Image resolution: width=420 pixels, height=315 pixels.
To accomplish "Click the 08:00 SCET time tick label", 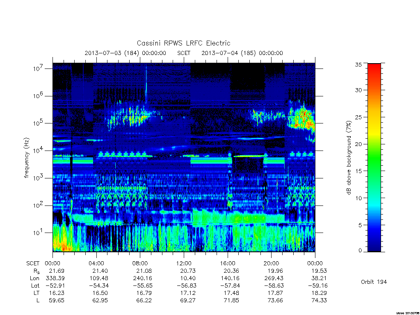I will tap(140, 263).
